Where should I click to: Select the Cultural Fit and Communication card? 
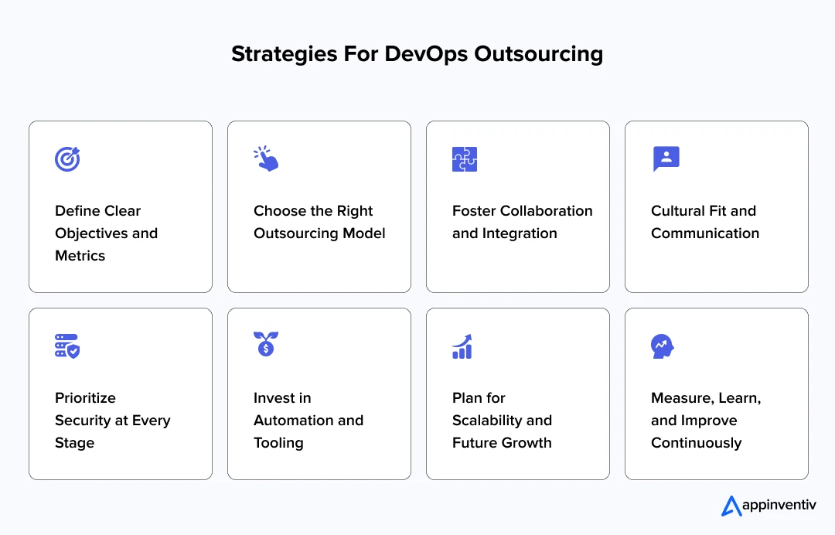coord(716,206)
